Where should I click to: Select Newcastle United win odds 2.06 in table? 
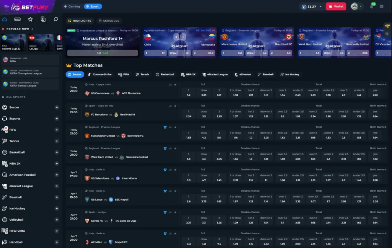tap(219, 157)
